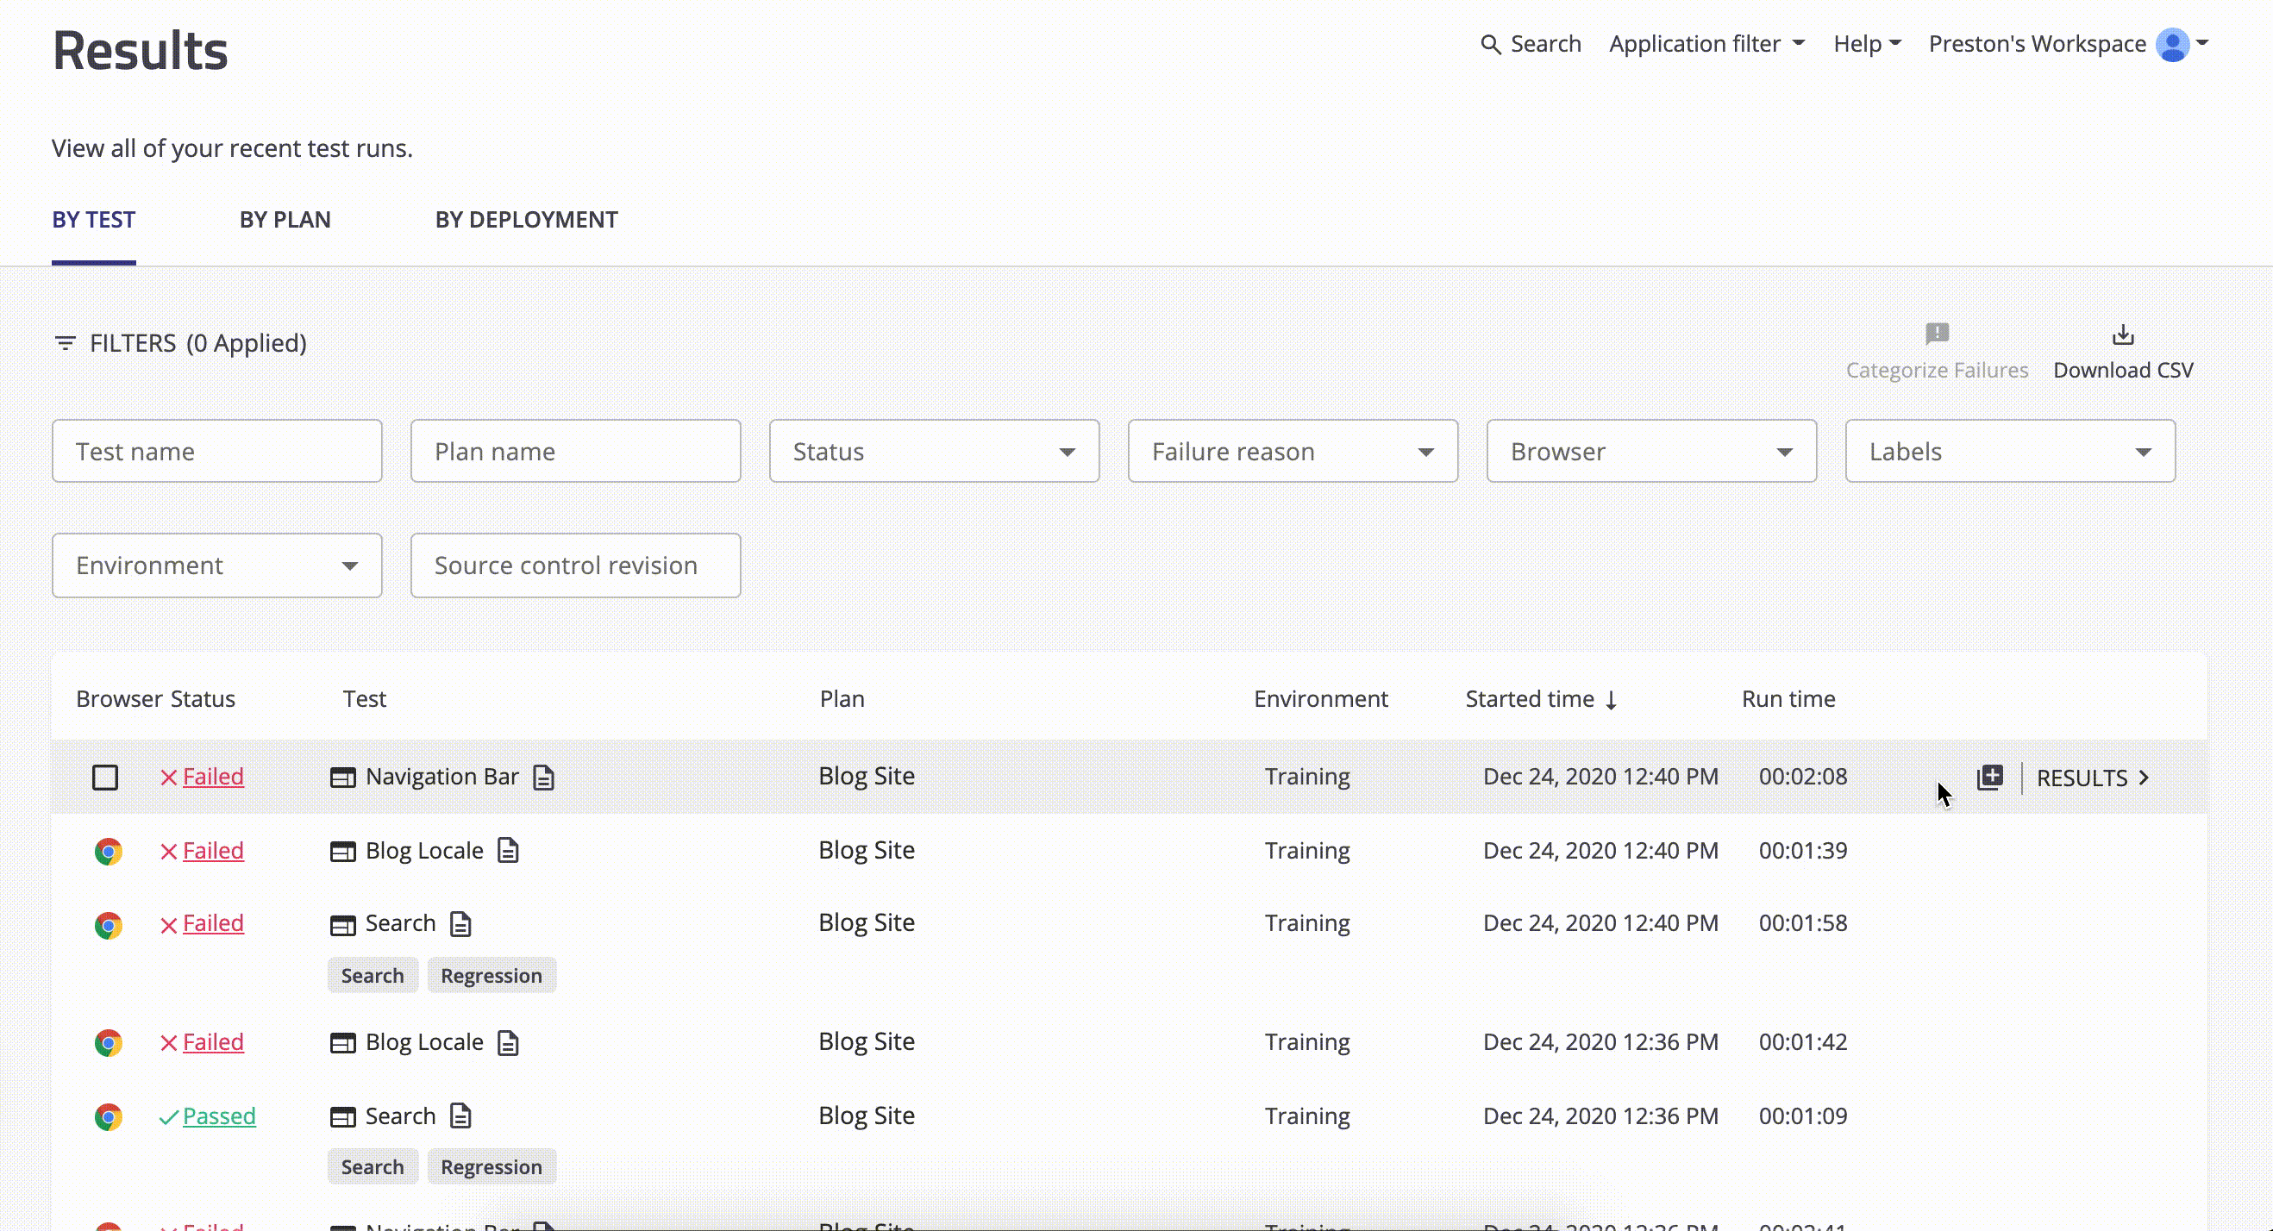Switch to the BY DEPLOYMENT tab

527,220
